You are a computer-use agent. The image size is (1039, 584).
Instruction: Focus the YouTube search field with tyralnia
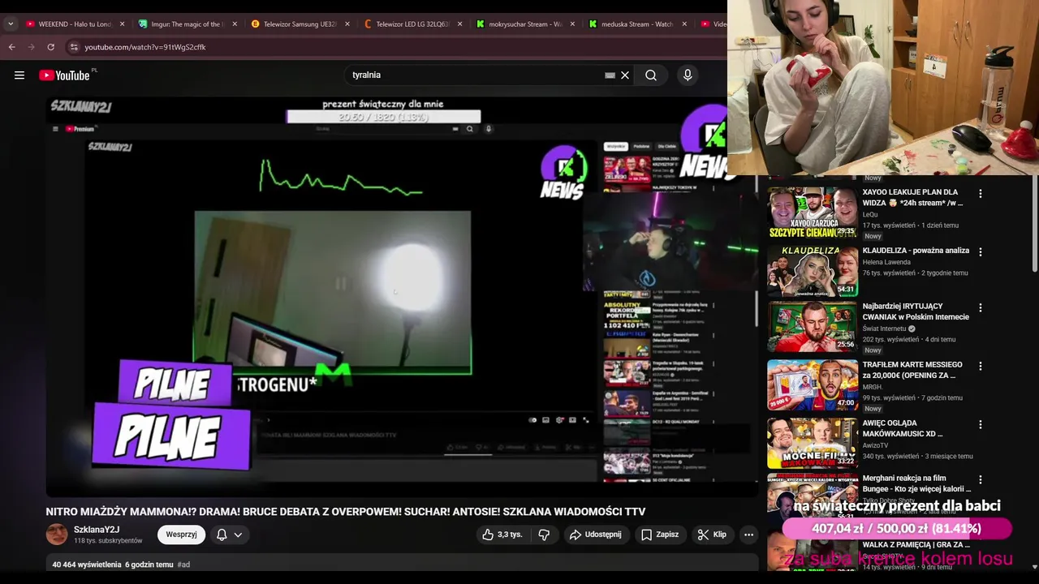click(x=475, y=75)
